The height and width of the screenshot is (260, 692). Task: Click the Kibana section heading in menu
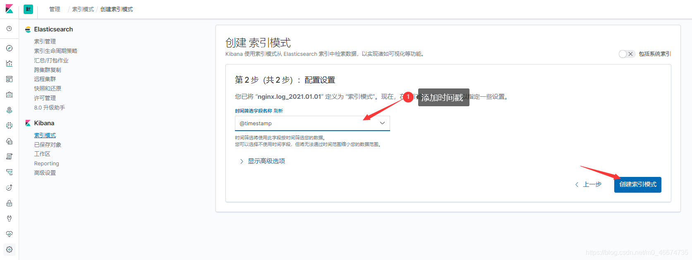coord(44,123)
